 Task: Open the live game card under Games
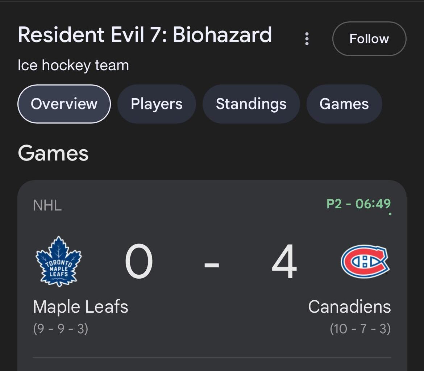pos(212,268)
